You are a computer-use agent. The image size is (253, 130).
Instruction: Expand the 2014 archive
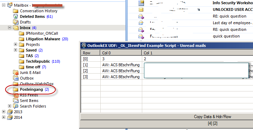tap(3, 117)
